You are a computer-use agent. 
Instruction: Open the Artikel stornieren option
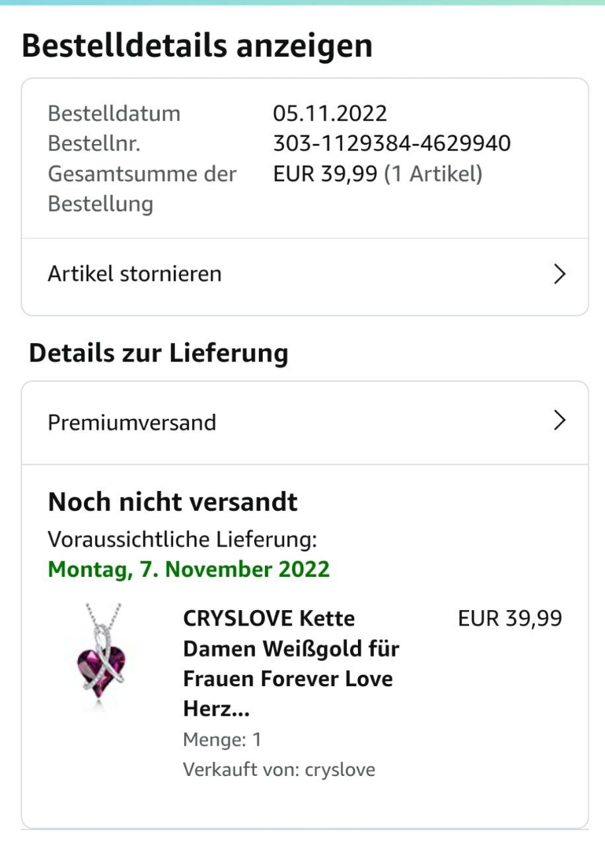[135, 274]
